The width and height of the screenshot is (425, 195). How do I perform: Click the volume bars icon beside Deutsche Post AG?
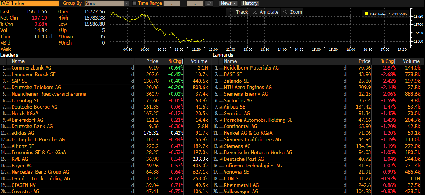[221, 159]
